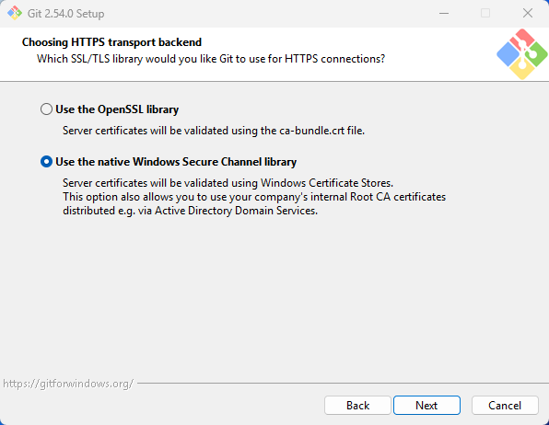Continue with the Next button
Image resolution: width=549 pixels, height=425 pixels.
click(x=426, y=406)
